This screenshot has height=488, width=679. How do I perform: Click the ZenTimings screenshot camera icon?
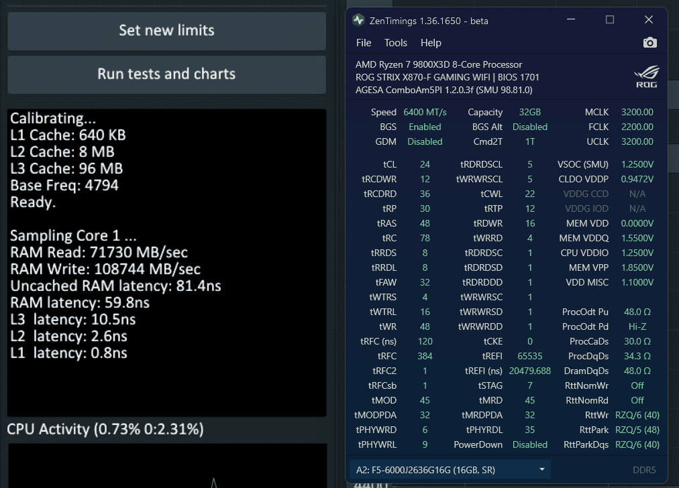click(x=649, y=43)
